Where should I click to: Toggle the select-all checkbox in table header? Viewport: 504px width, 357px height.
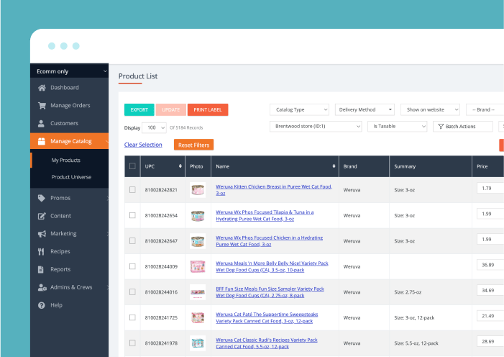(x=132, y=166)
